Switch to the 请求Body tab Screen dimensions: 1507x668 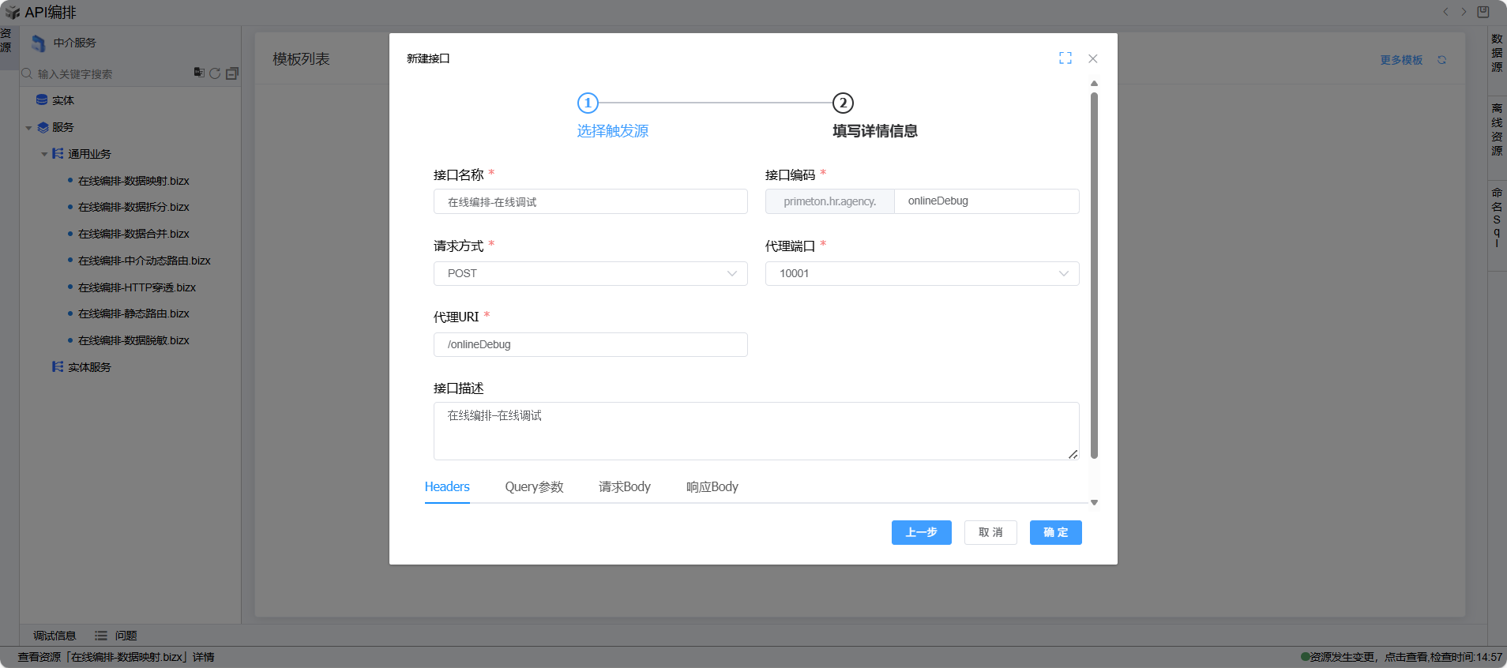[x=624, y=486]
